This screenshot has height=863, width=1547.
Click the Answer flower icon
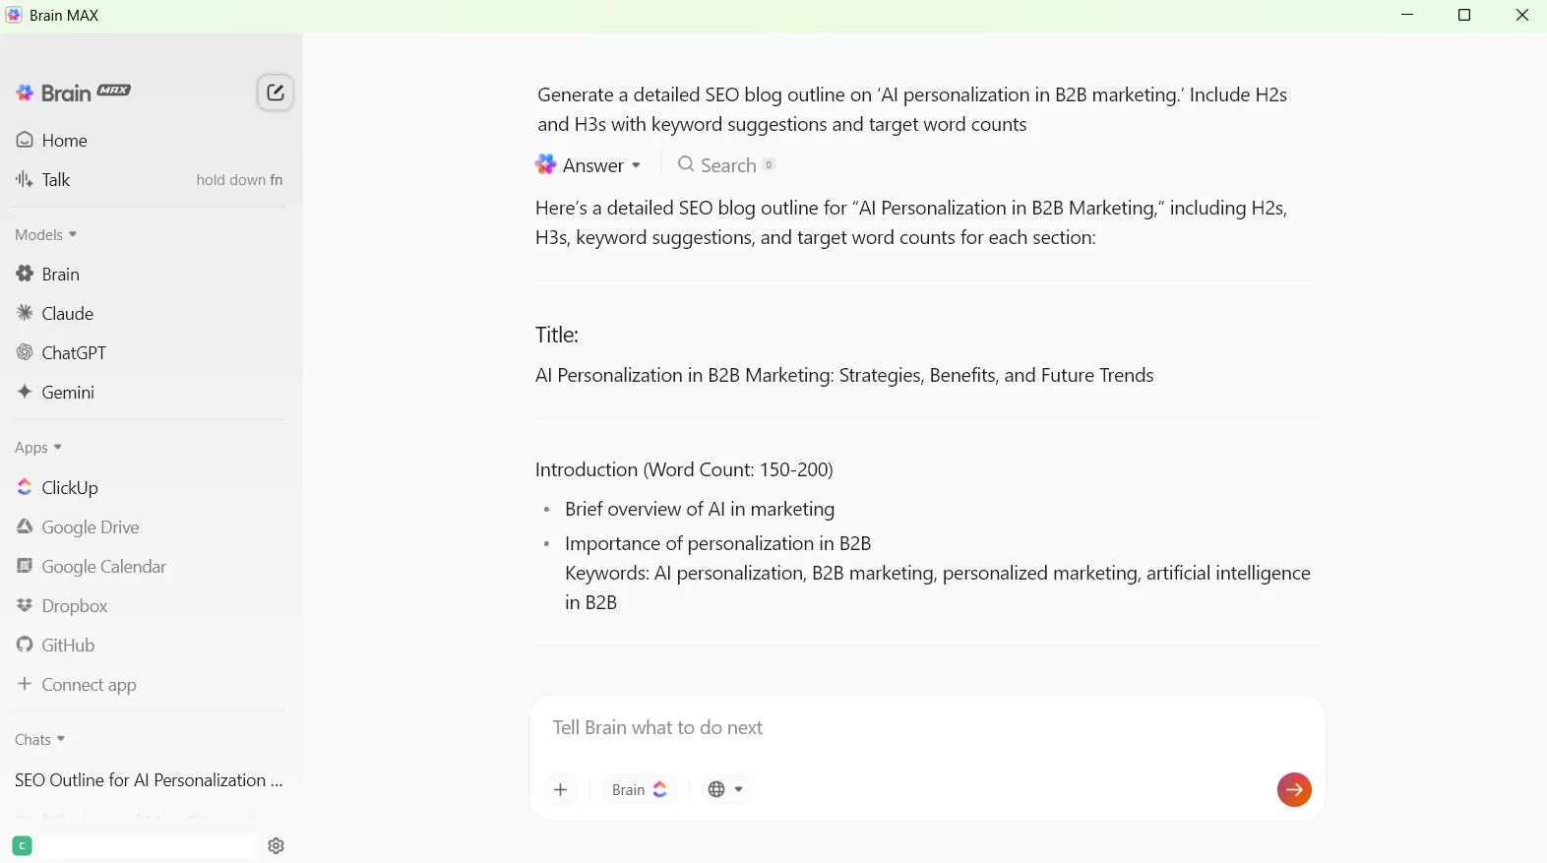tap(546, 164)
